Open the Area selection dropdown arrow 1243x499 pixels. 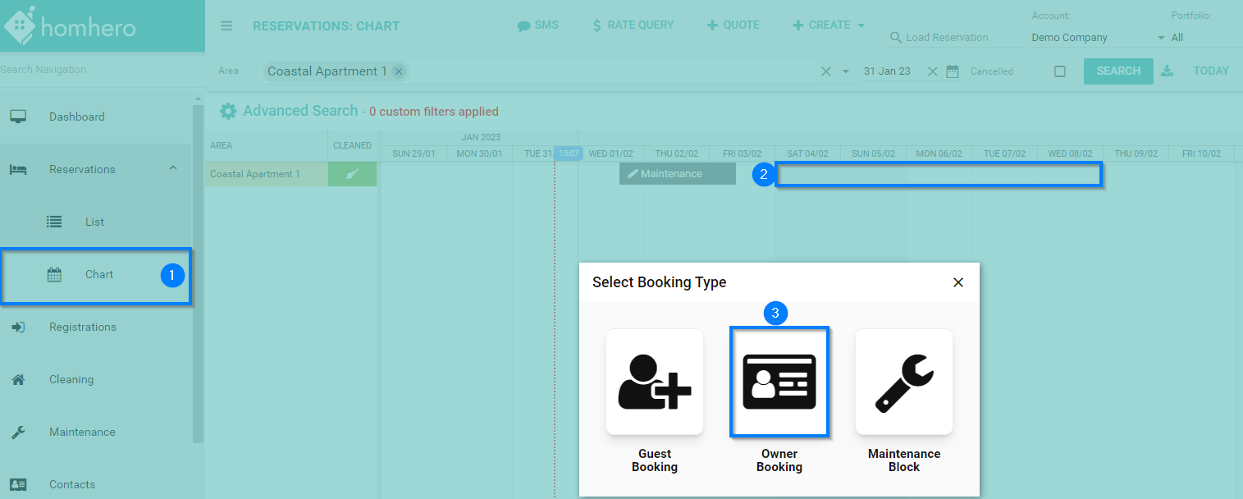click(846, 71)
